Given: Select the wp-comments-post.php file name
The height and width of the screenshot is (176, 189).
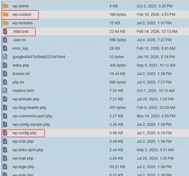Looking at the screenshot, I should coord(32,116).
